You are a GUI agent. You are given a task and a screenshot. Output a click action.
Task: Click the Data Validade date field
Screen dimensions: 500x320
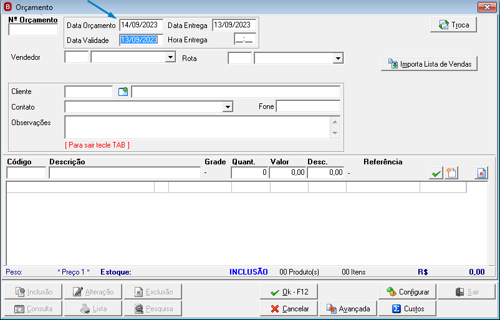click(142, 40)
